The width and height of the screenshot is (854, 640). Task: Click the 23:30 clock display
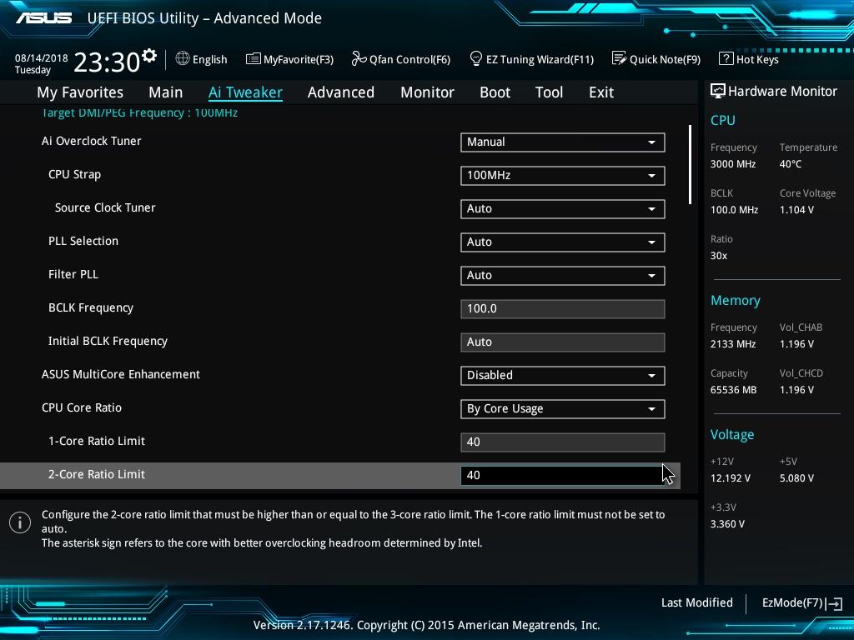pos(107,62)
